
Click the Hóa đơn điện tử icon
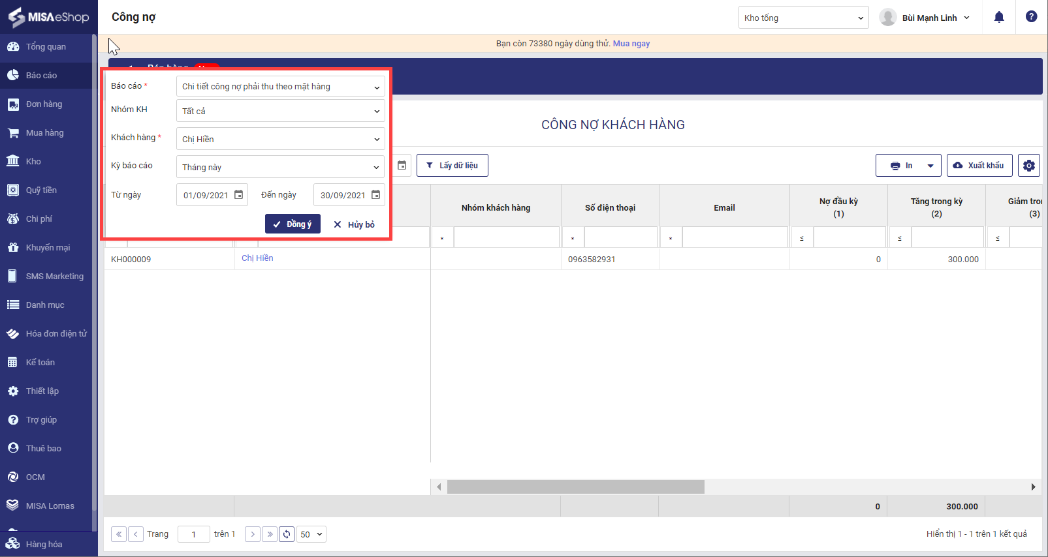point(13,334)
